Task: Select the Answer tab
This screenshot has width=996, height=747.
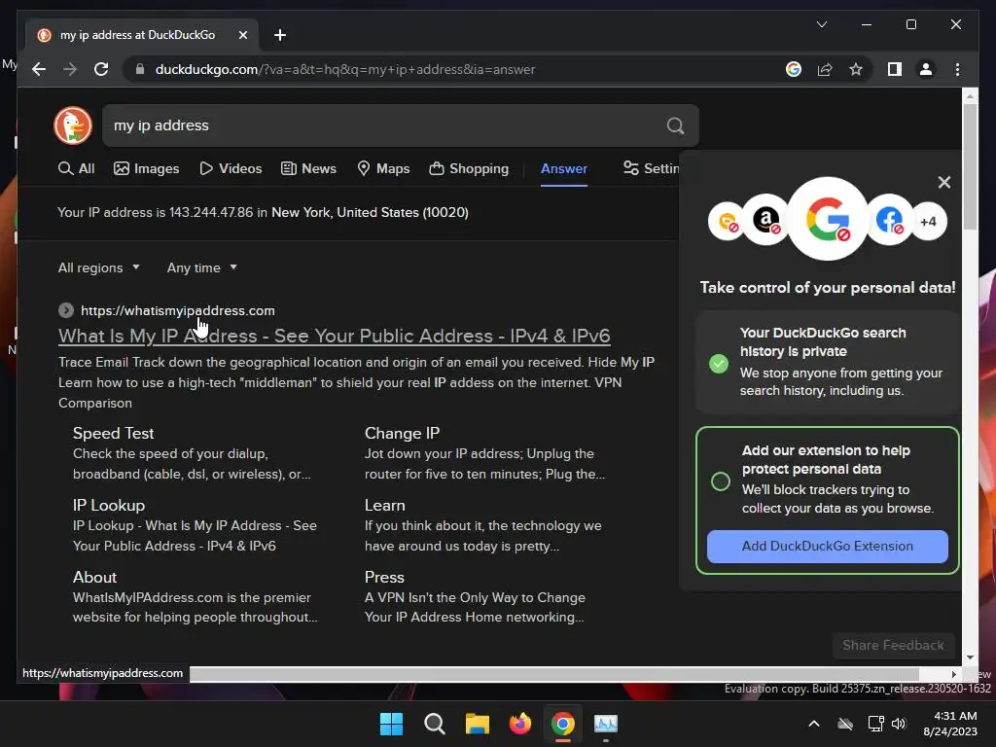Action: 563,168
